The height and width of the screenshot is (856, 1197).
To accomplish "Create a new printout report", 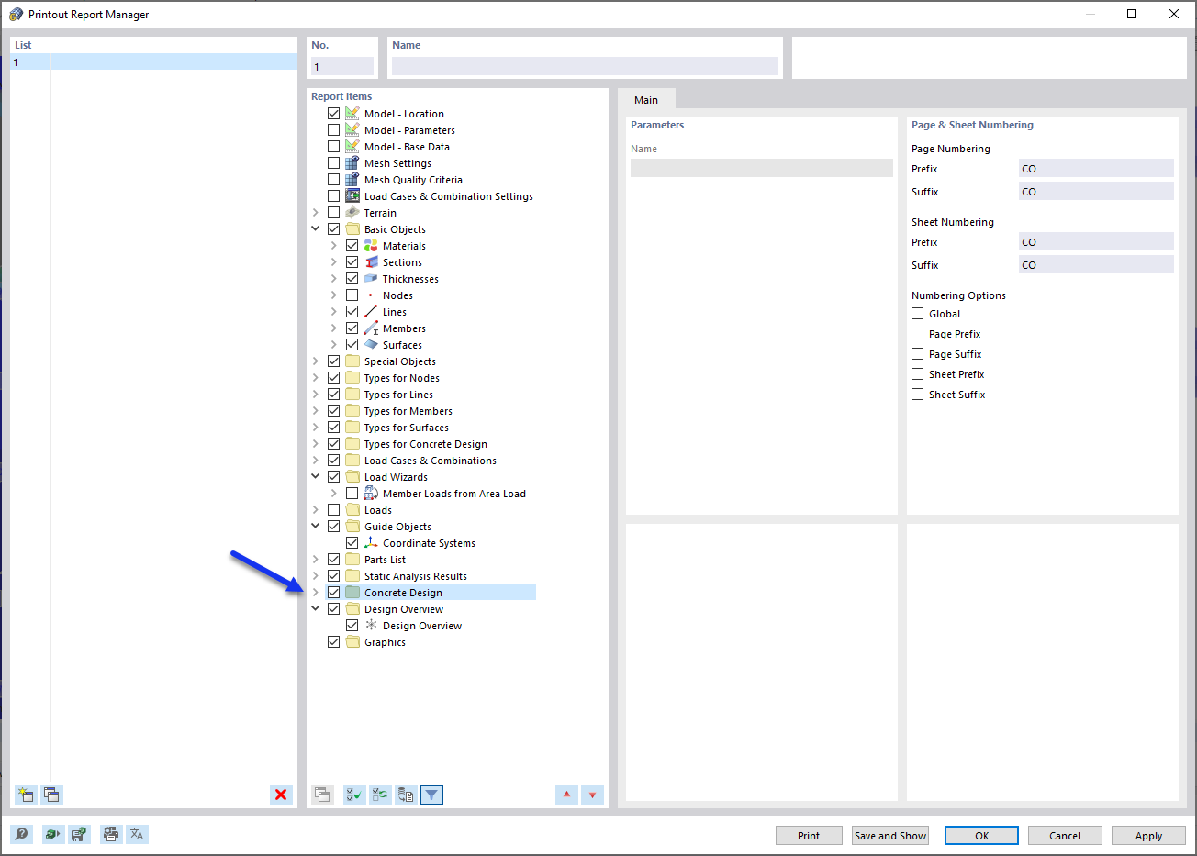I will point(25,795).
